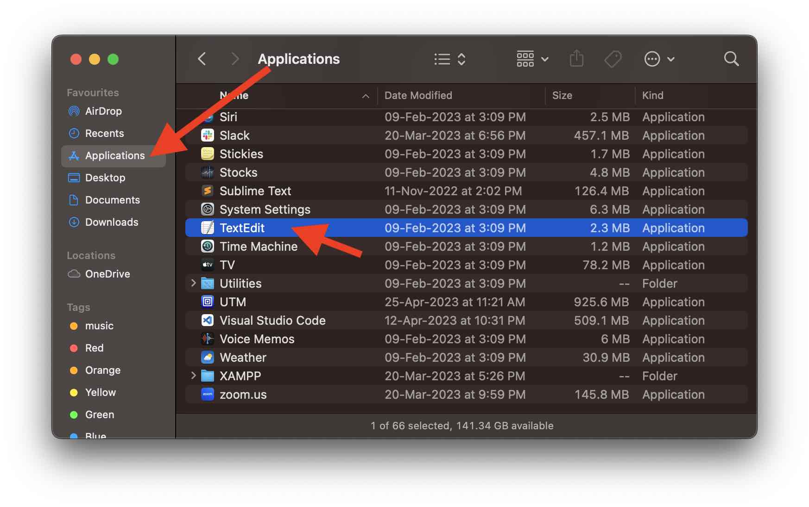Select the Time Machine row
Image resolution: width=809 pixels, height=507 pixels.
point(259,247)
